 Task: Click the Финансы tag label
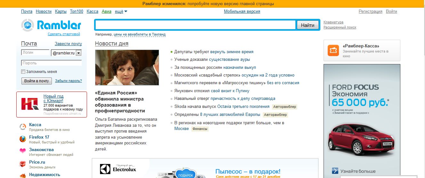point(200,129)
